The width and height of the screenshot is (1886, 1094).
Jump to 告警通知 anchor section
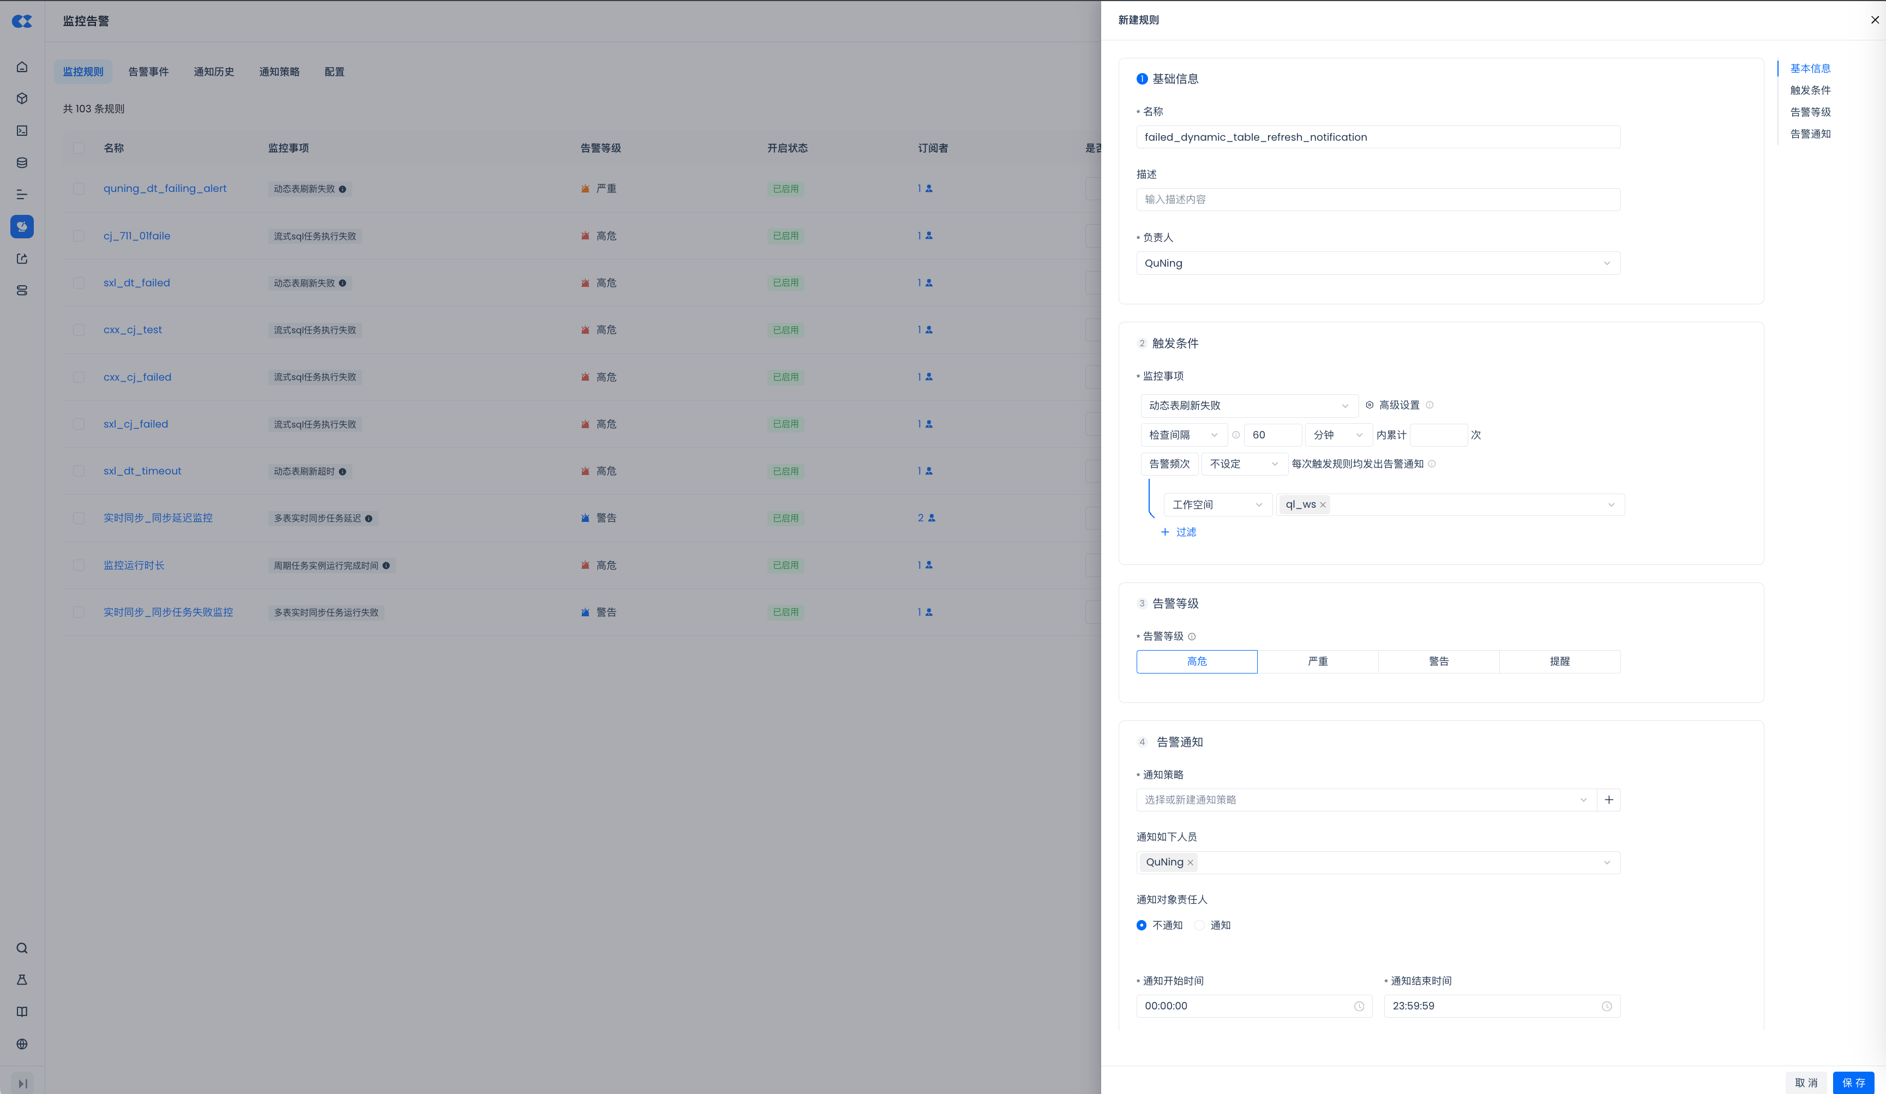click(1810, 134)
